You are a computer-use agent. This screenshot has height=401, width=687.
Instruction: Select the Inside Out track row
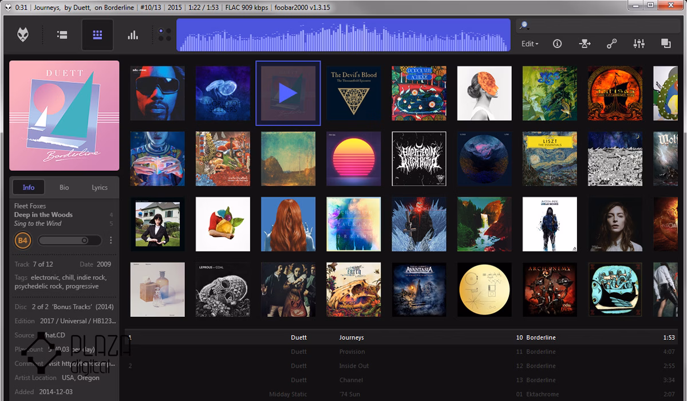(x=401, y=365)
